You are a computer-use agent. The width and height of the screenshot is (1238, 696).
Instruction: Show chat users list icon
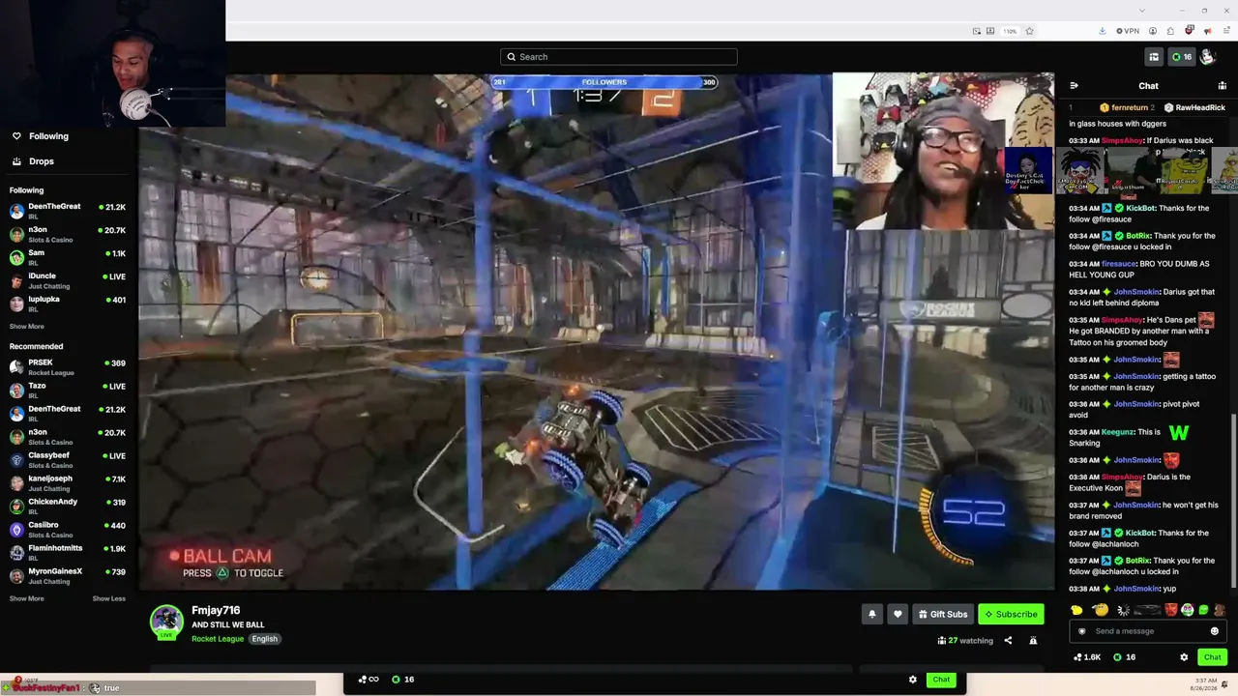[x=1222, y=86]
